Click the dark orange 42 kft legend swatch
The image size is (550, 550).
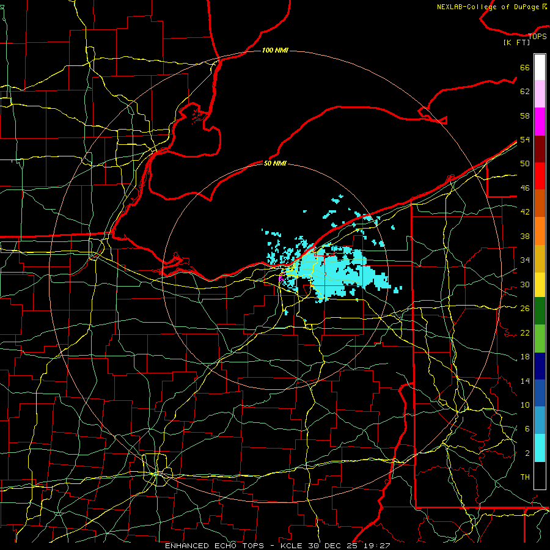pyautogui.click(x=540, y=204)
